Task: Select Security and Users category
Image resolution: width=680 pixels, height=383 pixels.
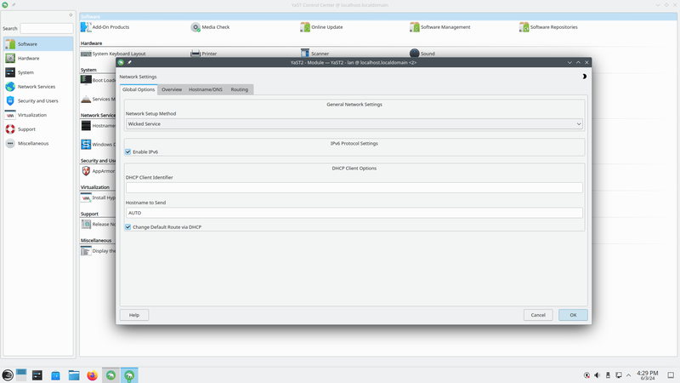Action: pyautogui.click(x=37, y=100)
